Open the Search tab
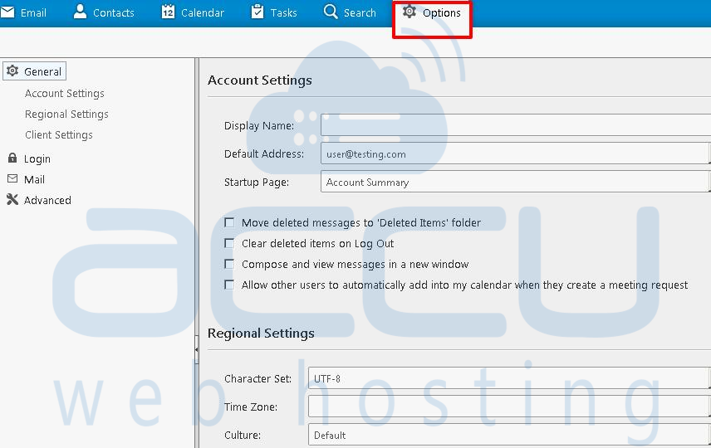 (x=360, y=12)
